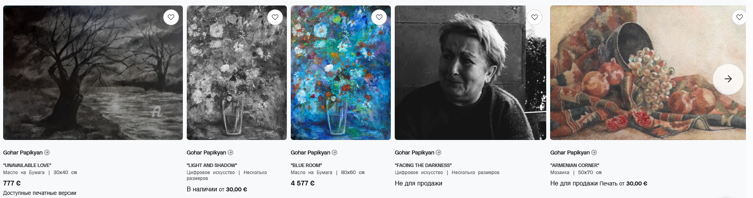Open artist arrow icon under "Unavailable Love"
This screenshot has width=753, height=198.
pyautogui.click(x=47, y=153)
